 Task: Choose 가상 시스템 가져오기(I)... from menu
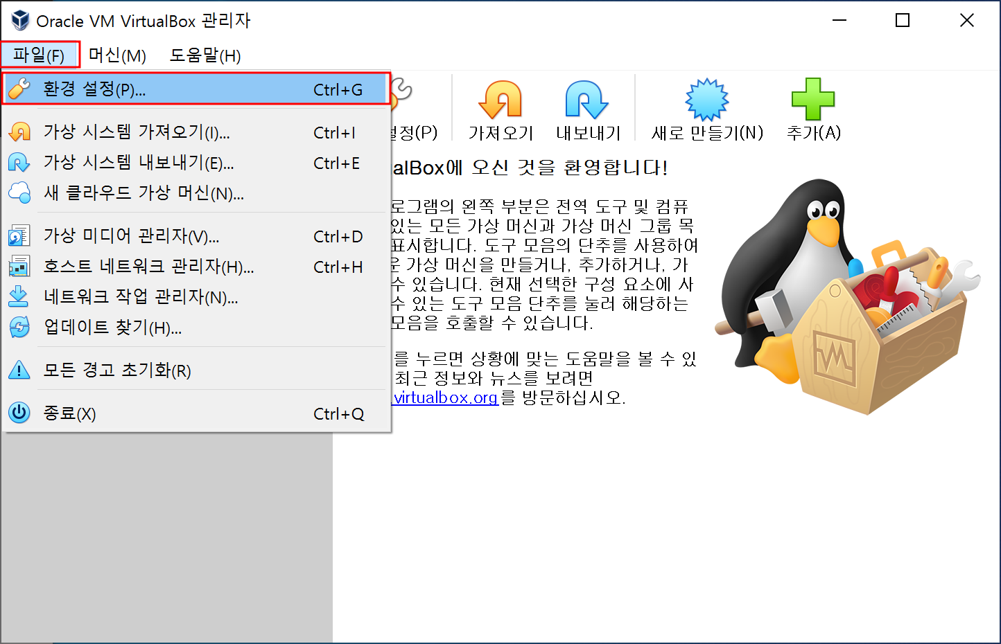(195, 132)
